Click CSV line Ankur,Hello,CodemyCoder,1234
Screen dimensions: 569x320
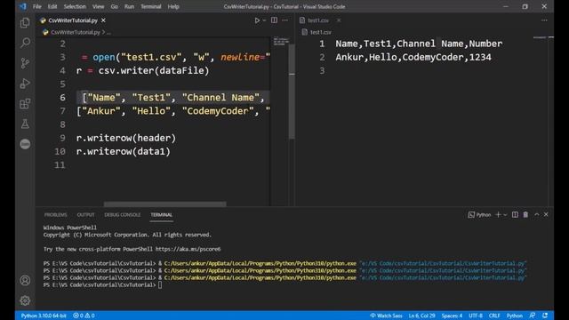(413, 57)
